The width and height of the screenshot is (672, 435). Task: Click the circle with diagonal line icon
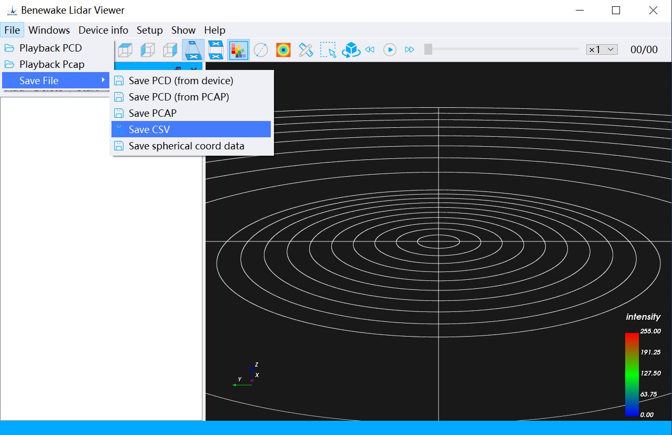(261, 50)
